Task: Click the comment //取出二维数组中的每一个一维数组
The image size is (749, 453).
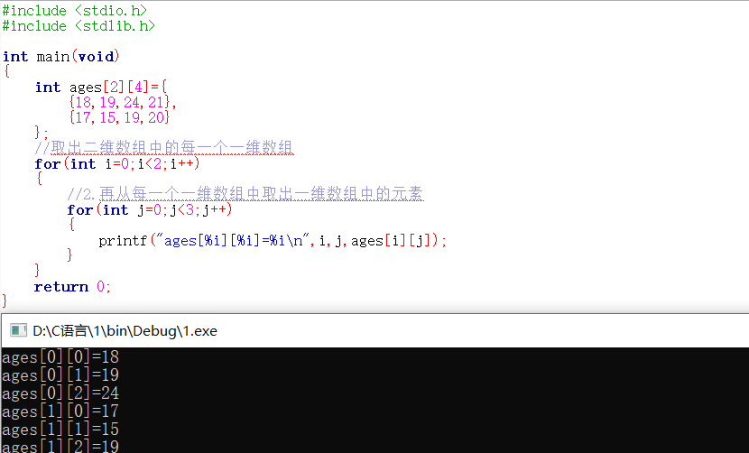Action: (164, 147)
